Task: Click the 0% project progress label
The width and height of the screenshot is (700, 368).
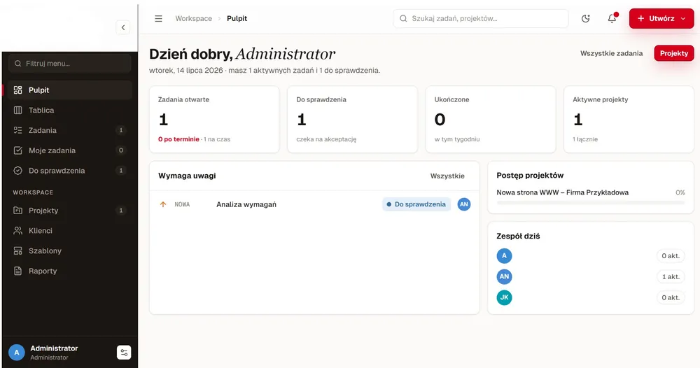Action: click(x=680, y=192)
